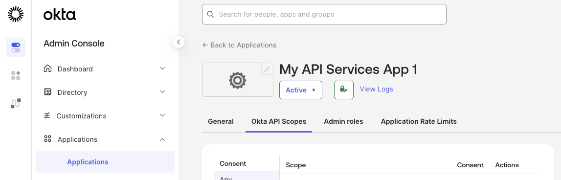The height and width of the screenshot is (180, 561).
Task: Open the Admin Console toggle icon in the rail
Action: 15,47
